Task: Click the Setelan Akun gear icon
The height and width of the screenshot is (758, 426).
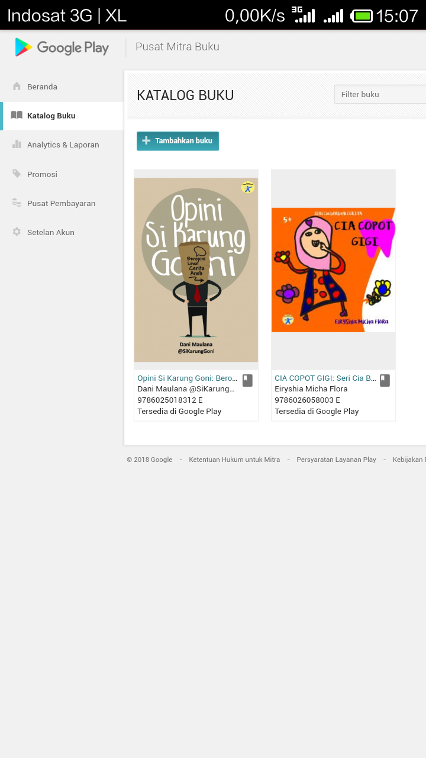Action: (x=17, y=232)
